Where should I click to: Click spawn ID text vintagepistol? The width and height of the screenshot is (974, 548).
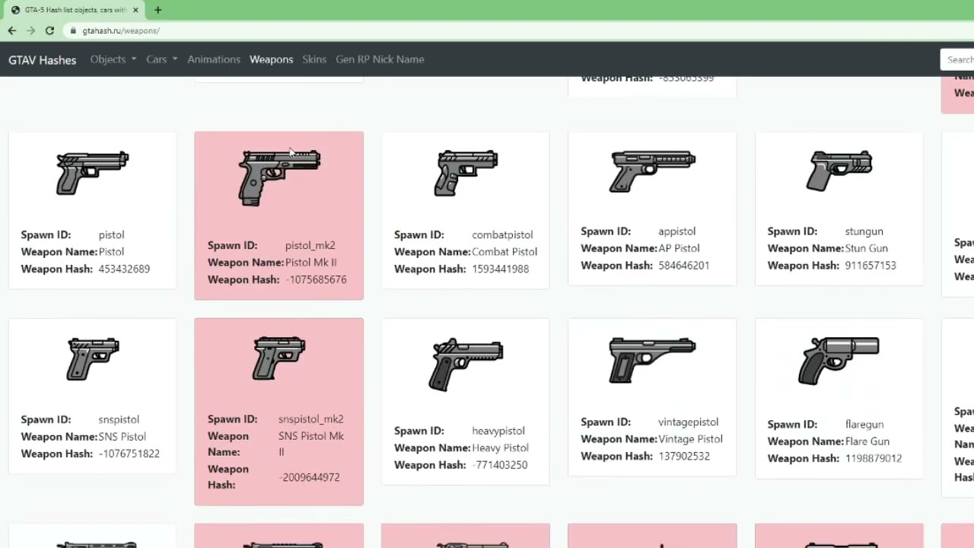click(x=688, y=422)
